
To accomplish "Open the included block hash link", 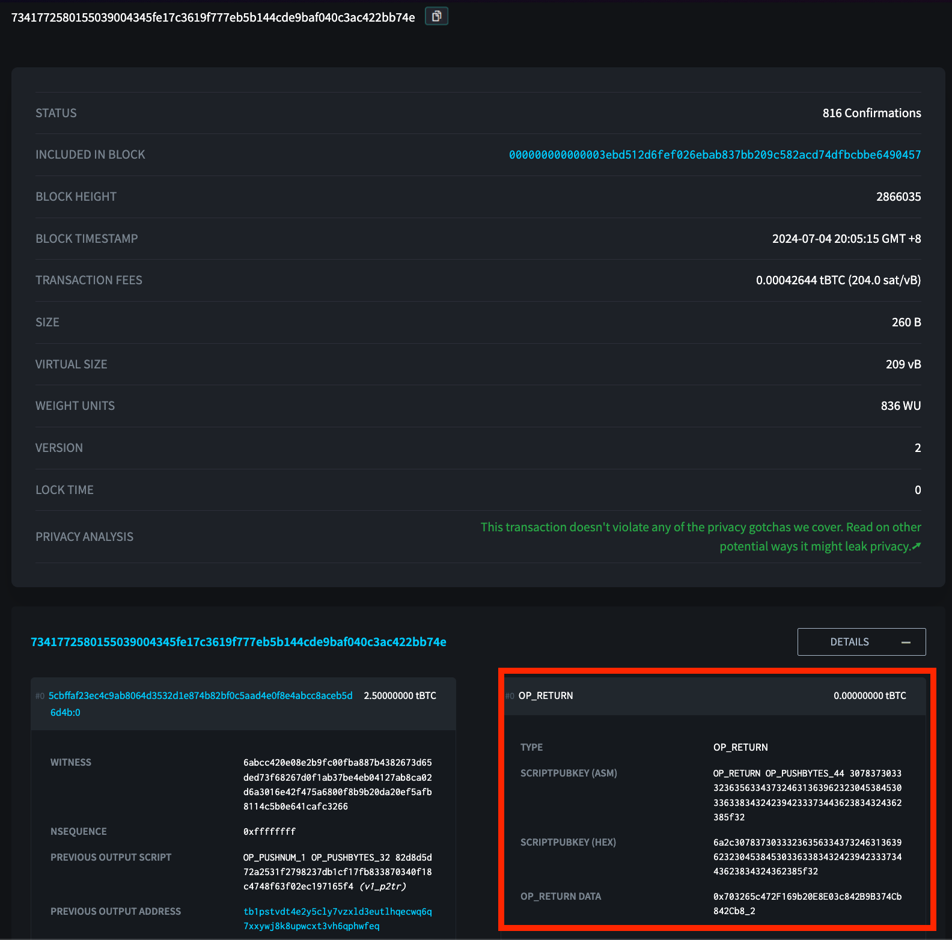I will pyautogui.click(x=714, y=155).
